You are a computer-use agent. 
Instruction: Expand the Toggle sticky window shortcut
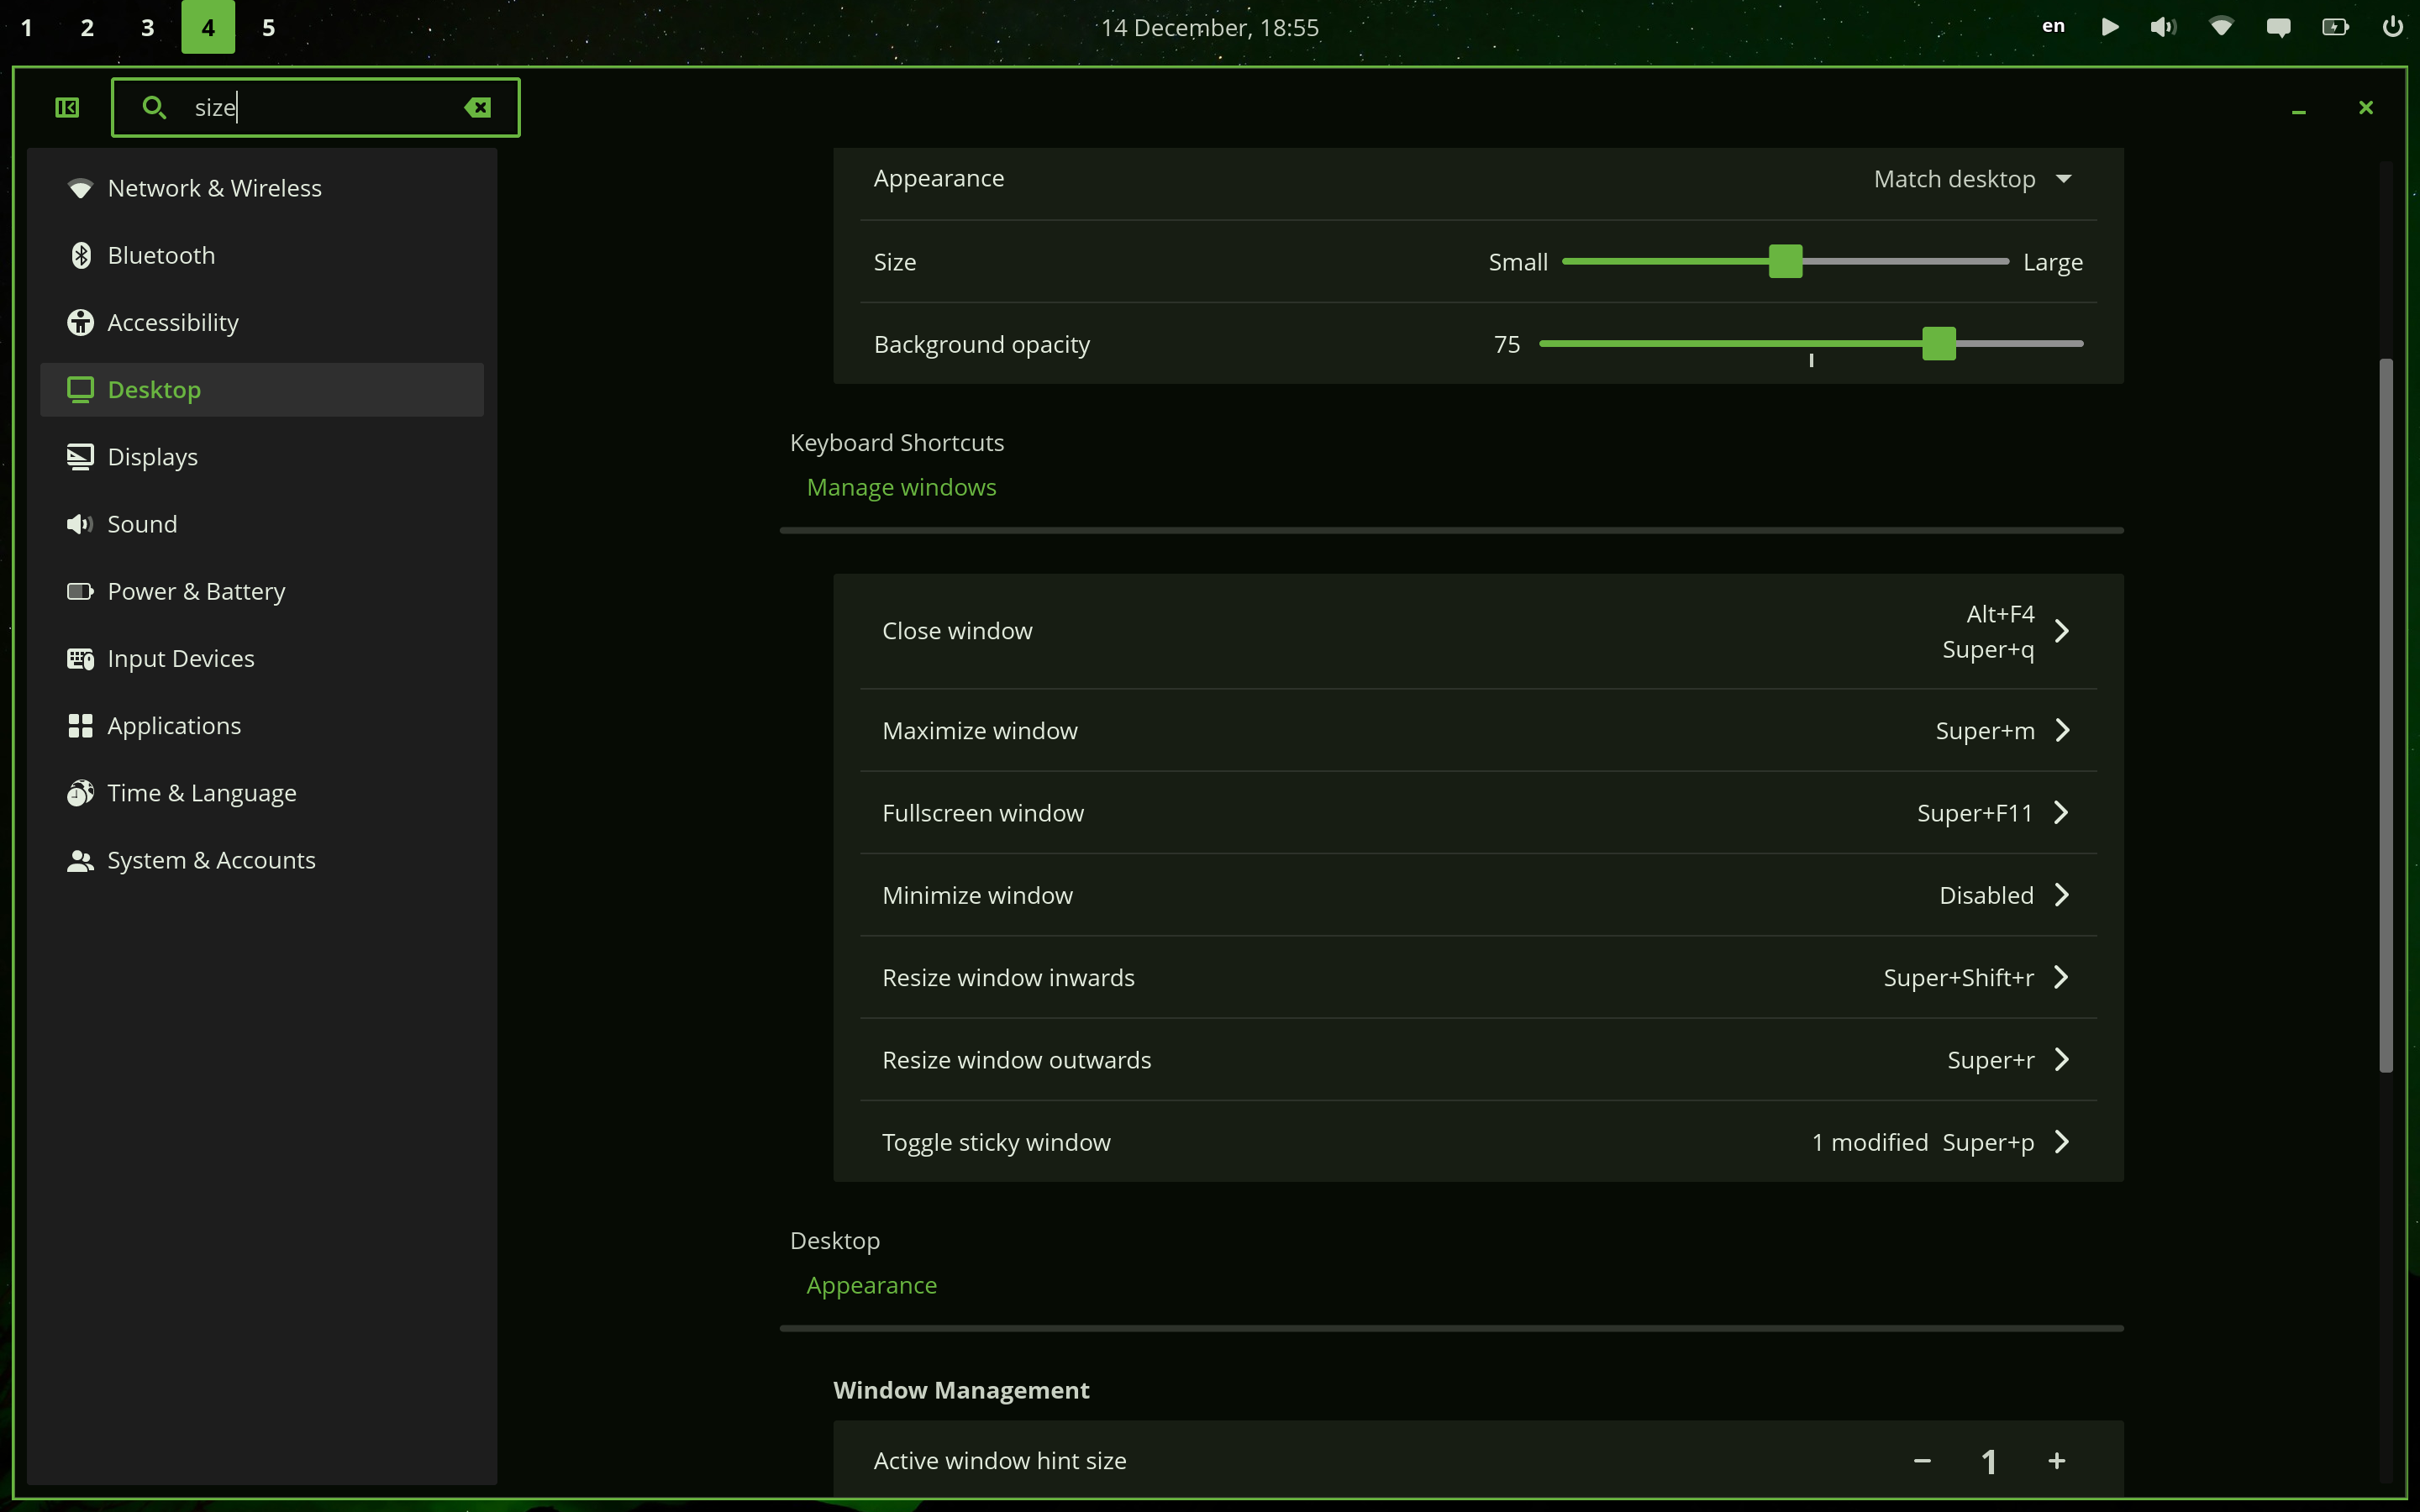(2061, 1142)
